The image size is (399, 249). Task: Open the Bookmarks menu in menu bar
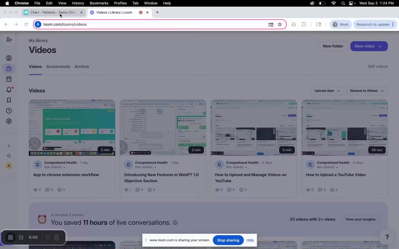[99, 3]
